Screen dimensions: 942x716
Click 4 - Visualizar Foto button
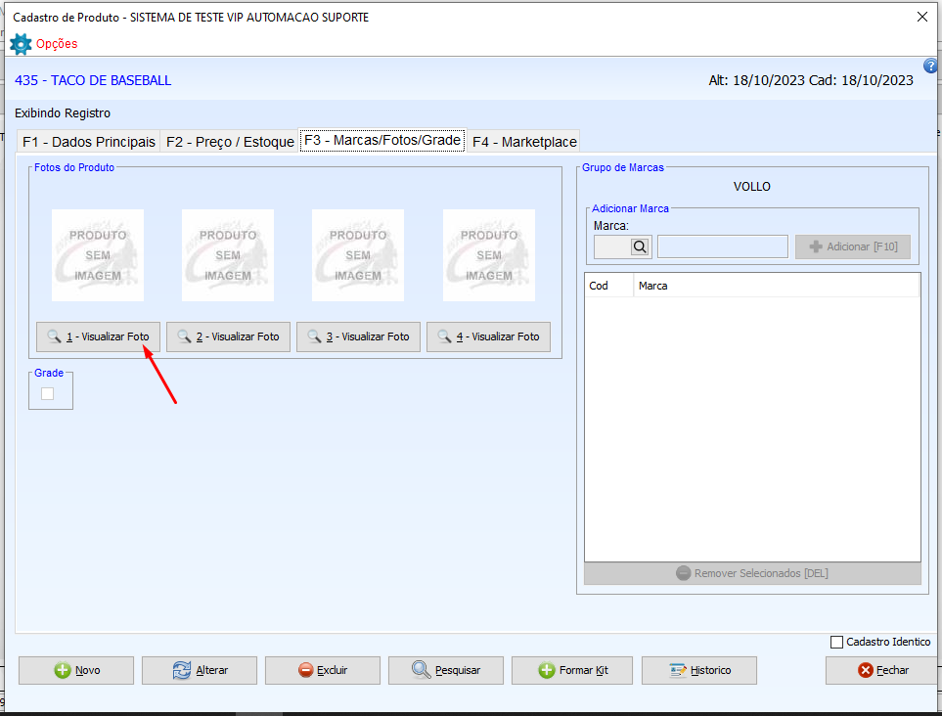click(x=488, y=337)
